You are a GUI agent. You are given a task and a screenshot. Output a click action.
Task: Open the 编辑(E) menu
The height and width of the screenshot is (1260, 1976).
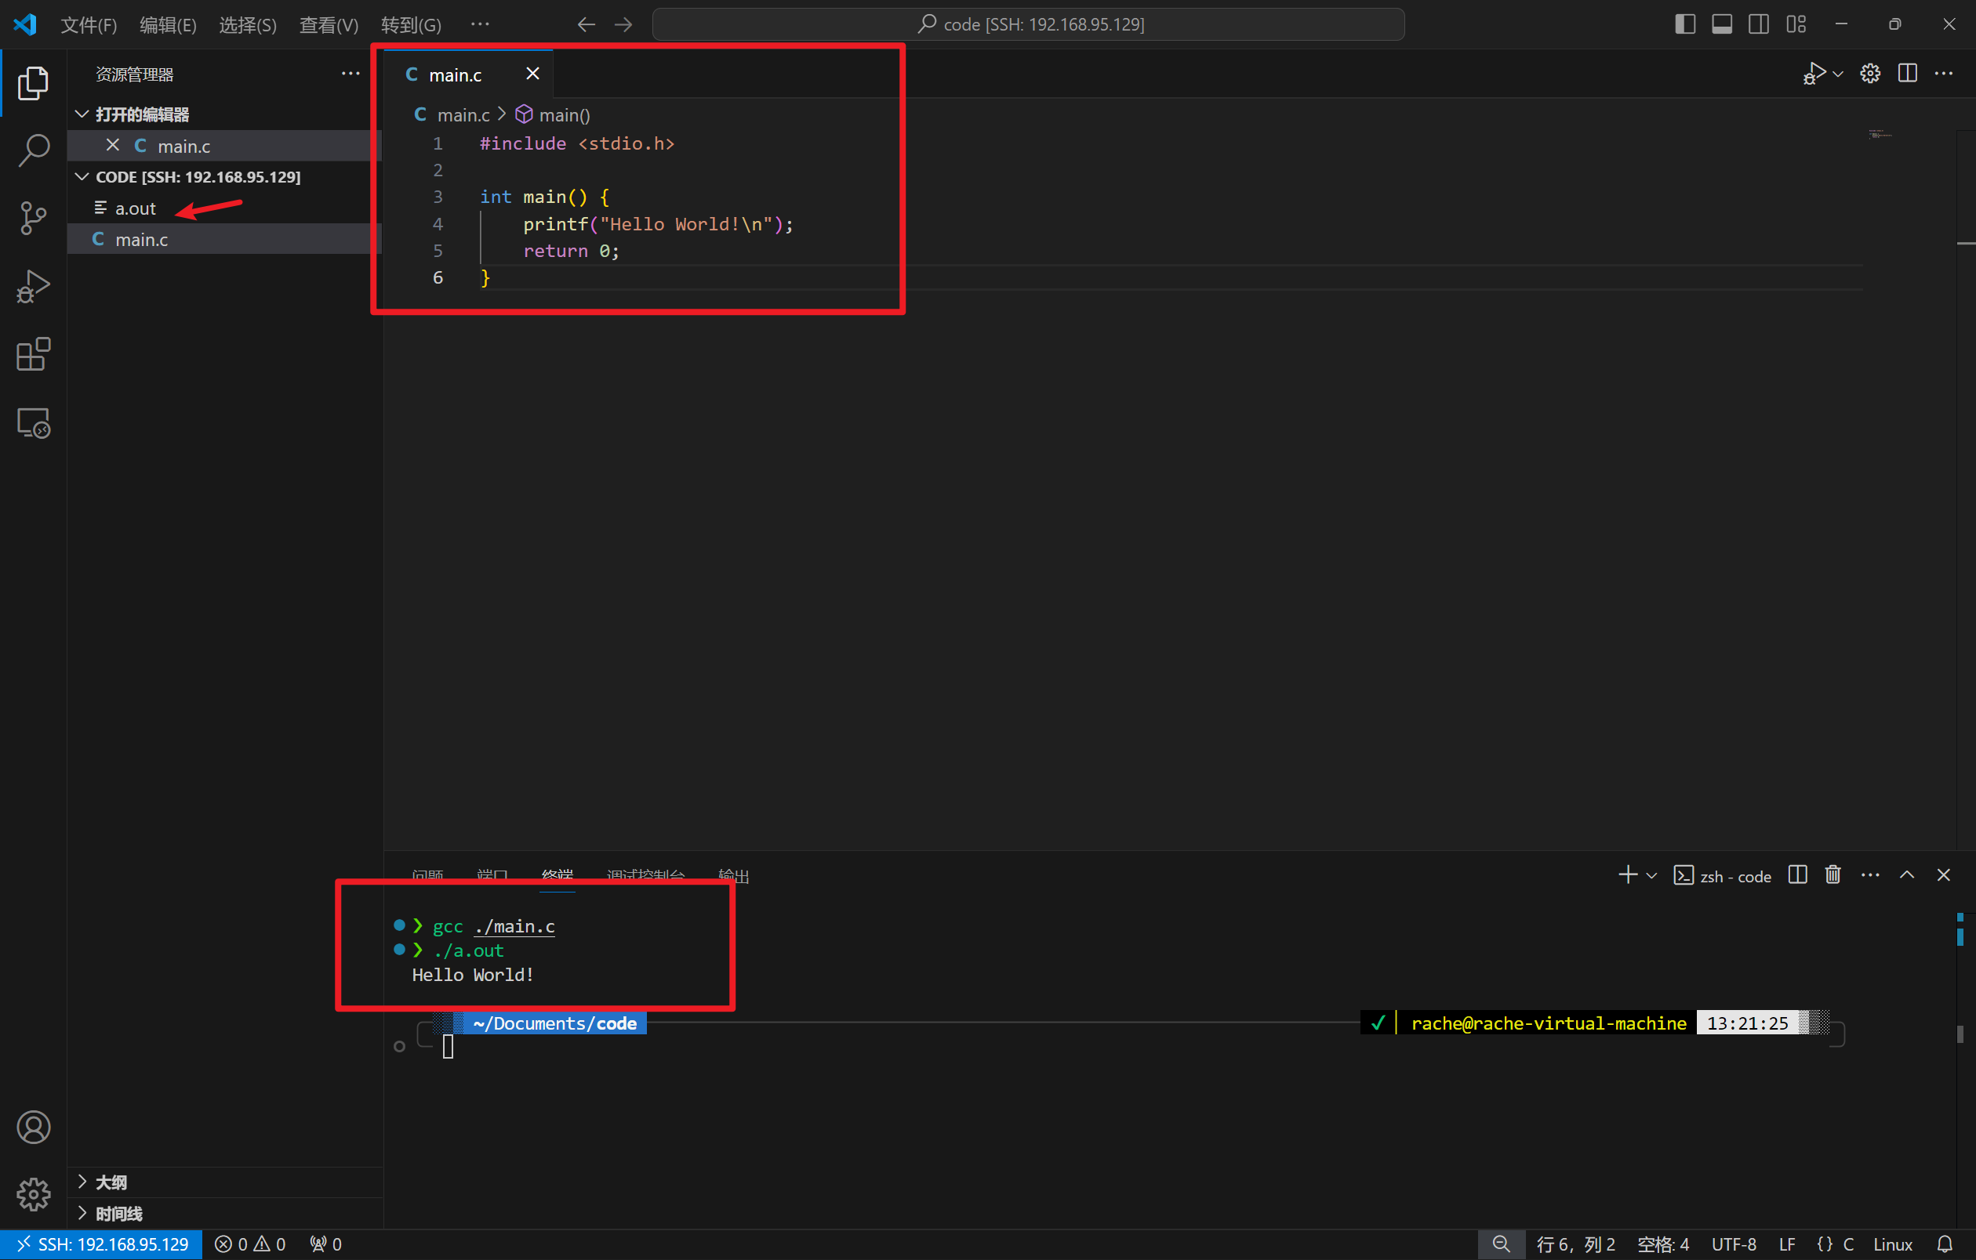pos(169,24)
